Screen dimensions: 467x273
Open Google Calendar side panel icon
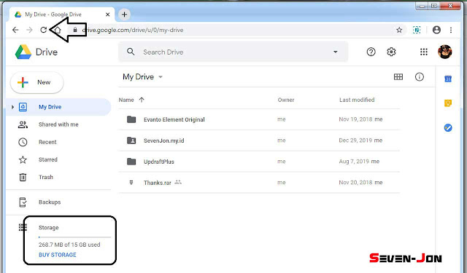(448, 79)
